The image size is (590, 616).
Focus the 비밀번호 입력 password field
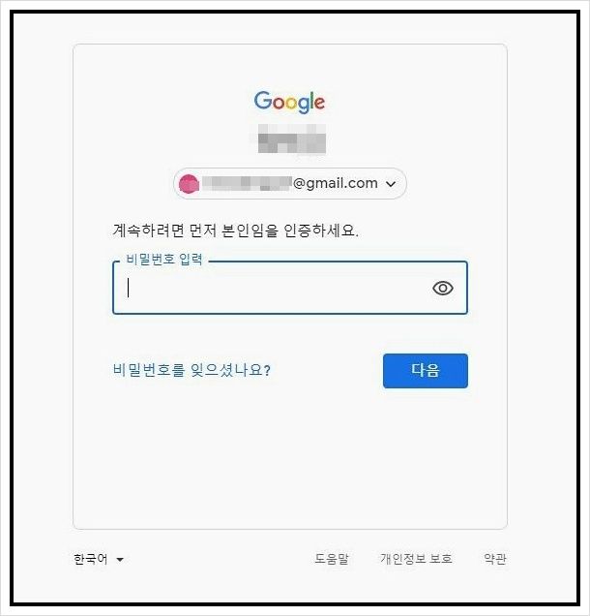[290, 288]
